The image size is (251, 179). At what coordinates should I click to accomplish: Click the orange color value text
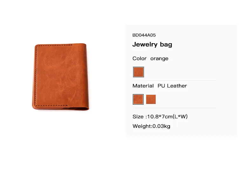point(159,59)
